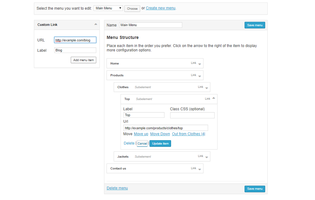315x200 pixels.
Task: Click the URL field in Custom Link
Action: point(75,40)
